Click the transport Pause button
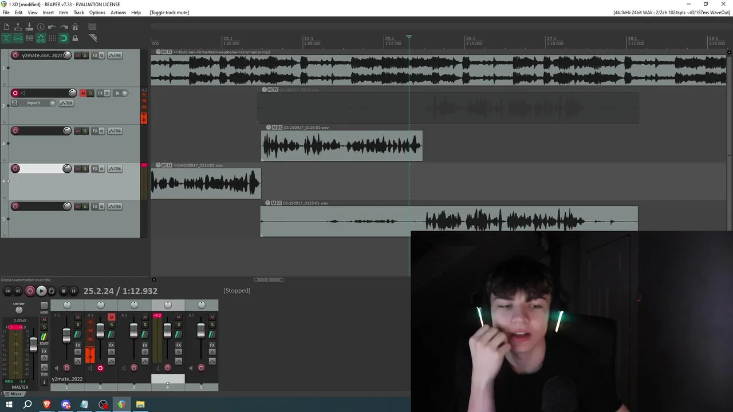 click(x=73, y=291)
